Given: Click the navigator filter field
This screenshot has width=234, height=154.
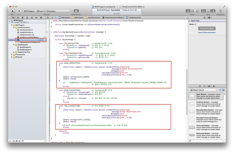Looking at the screenshot, I should pos(33,141).
